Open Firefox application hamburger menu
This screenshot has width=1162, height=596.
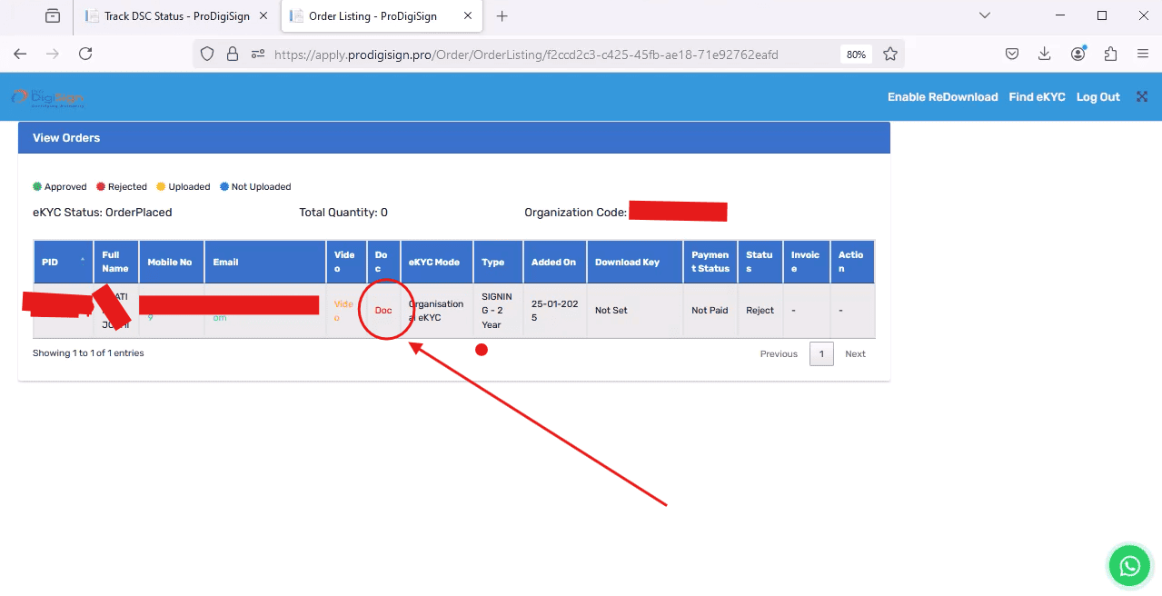(x=1143, y=55)
